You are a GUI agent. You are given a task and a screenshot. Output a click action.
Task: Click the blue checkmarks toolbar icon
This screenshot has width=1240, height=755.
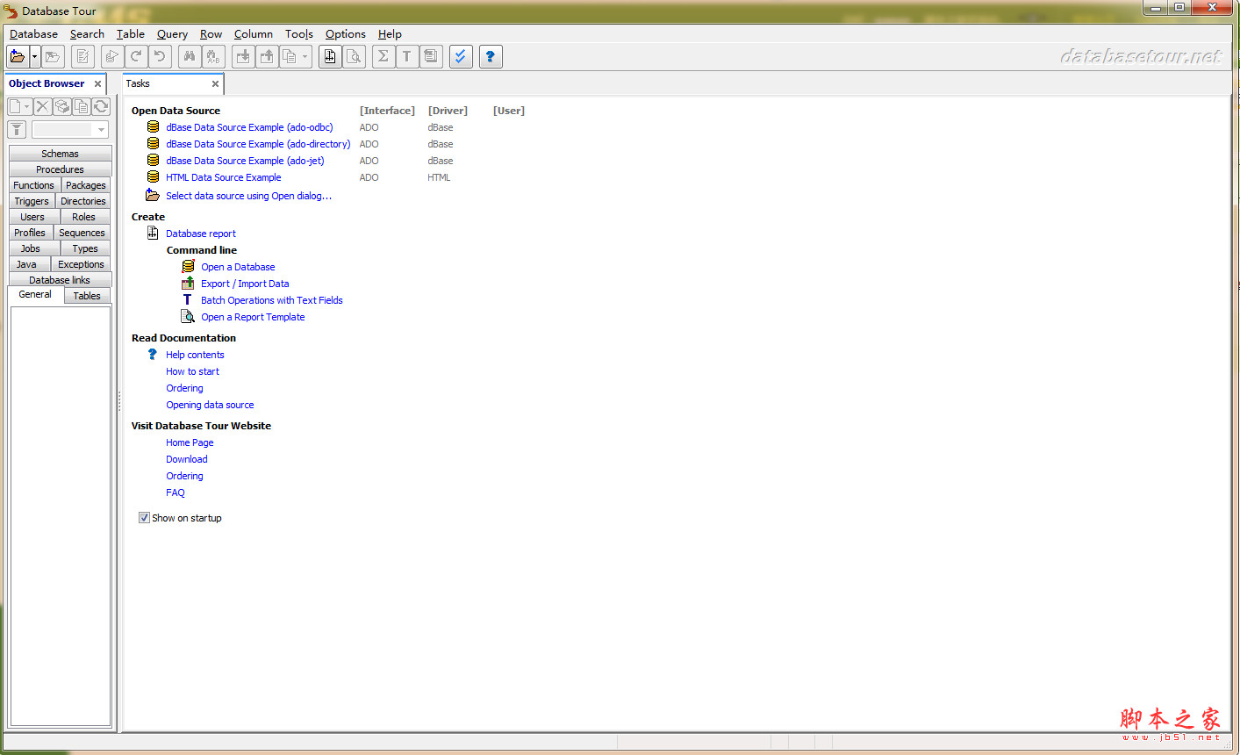(461, 57)
